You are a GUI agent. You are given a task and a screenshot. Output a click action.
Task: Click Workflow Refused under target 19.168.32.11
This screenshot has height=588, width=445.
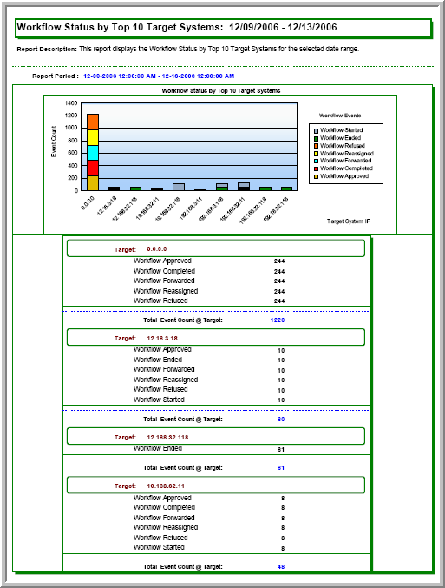pos(160,538)
